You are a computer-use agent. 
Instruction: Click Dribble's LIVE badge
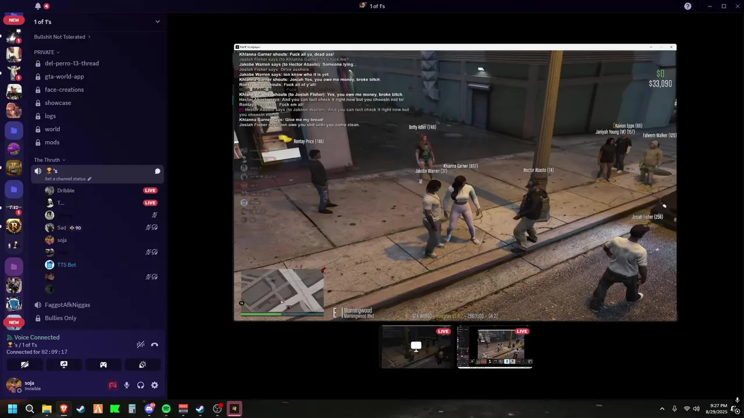coord(151,190)
